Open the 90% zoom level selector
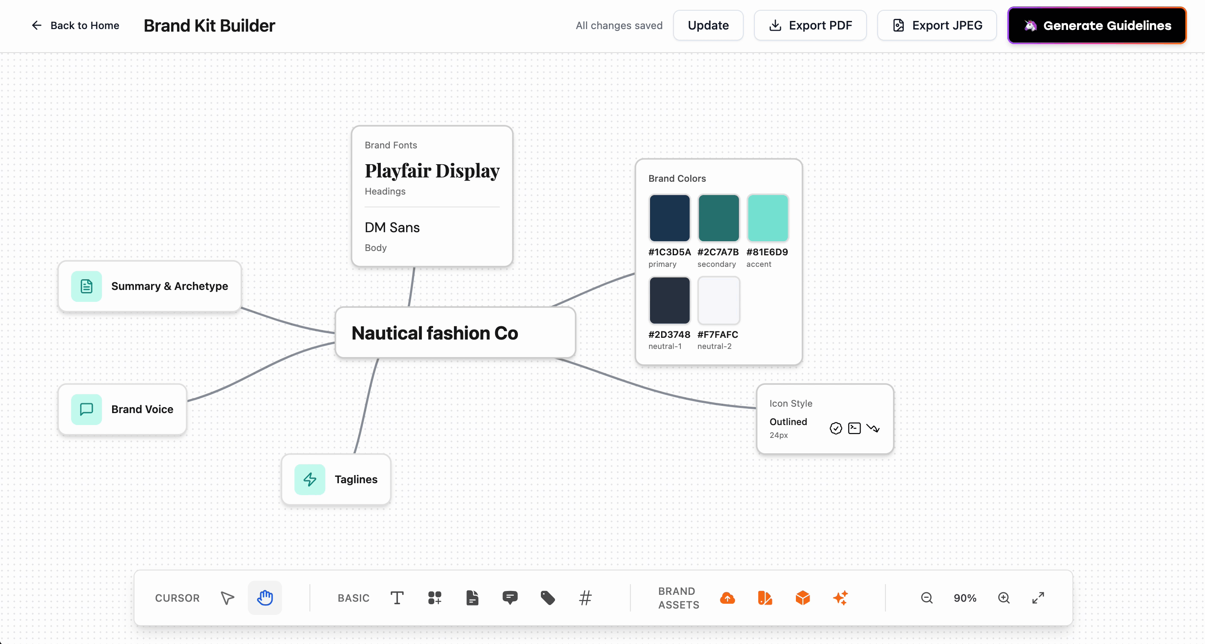The width and height of the screenshot is (1205, 644). pyautogui.click(x=965, y=598)
